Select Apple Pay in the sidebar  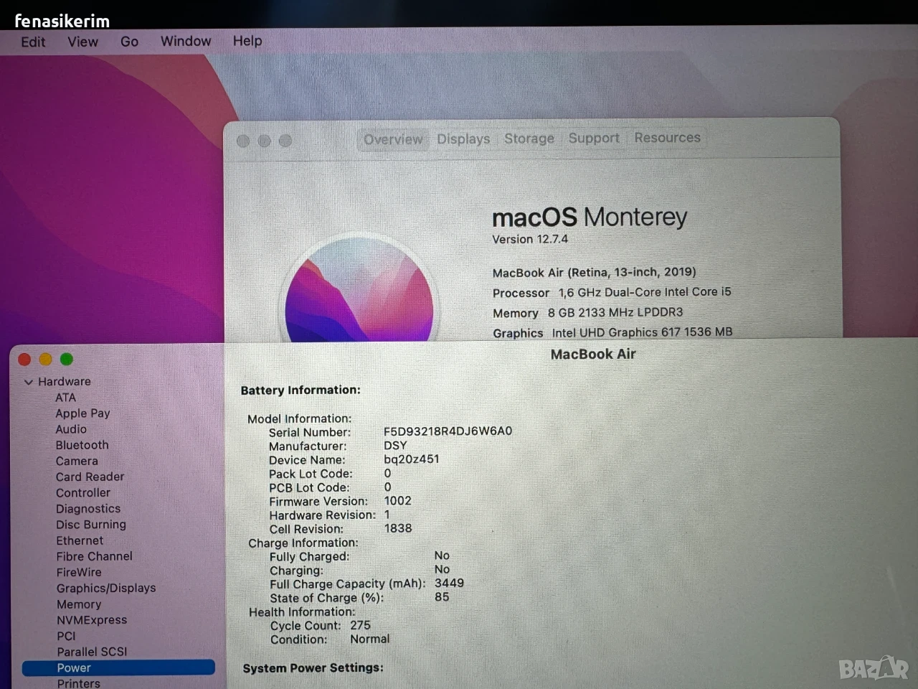(82, 413)
